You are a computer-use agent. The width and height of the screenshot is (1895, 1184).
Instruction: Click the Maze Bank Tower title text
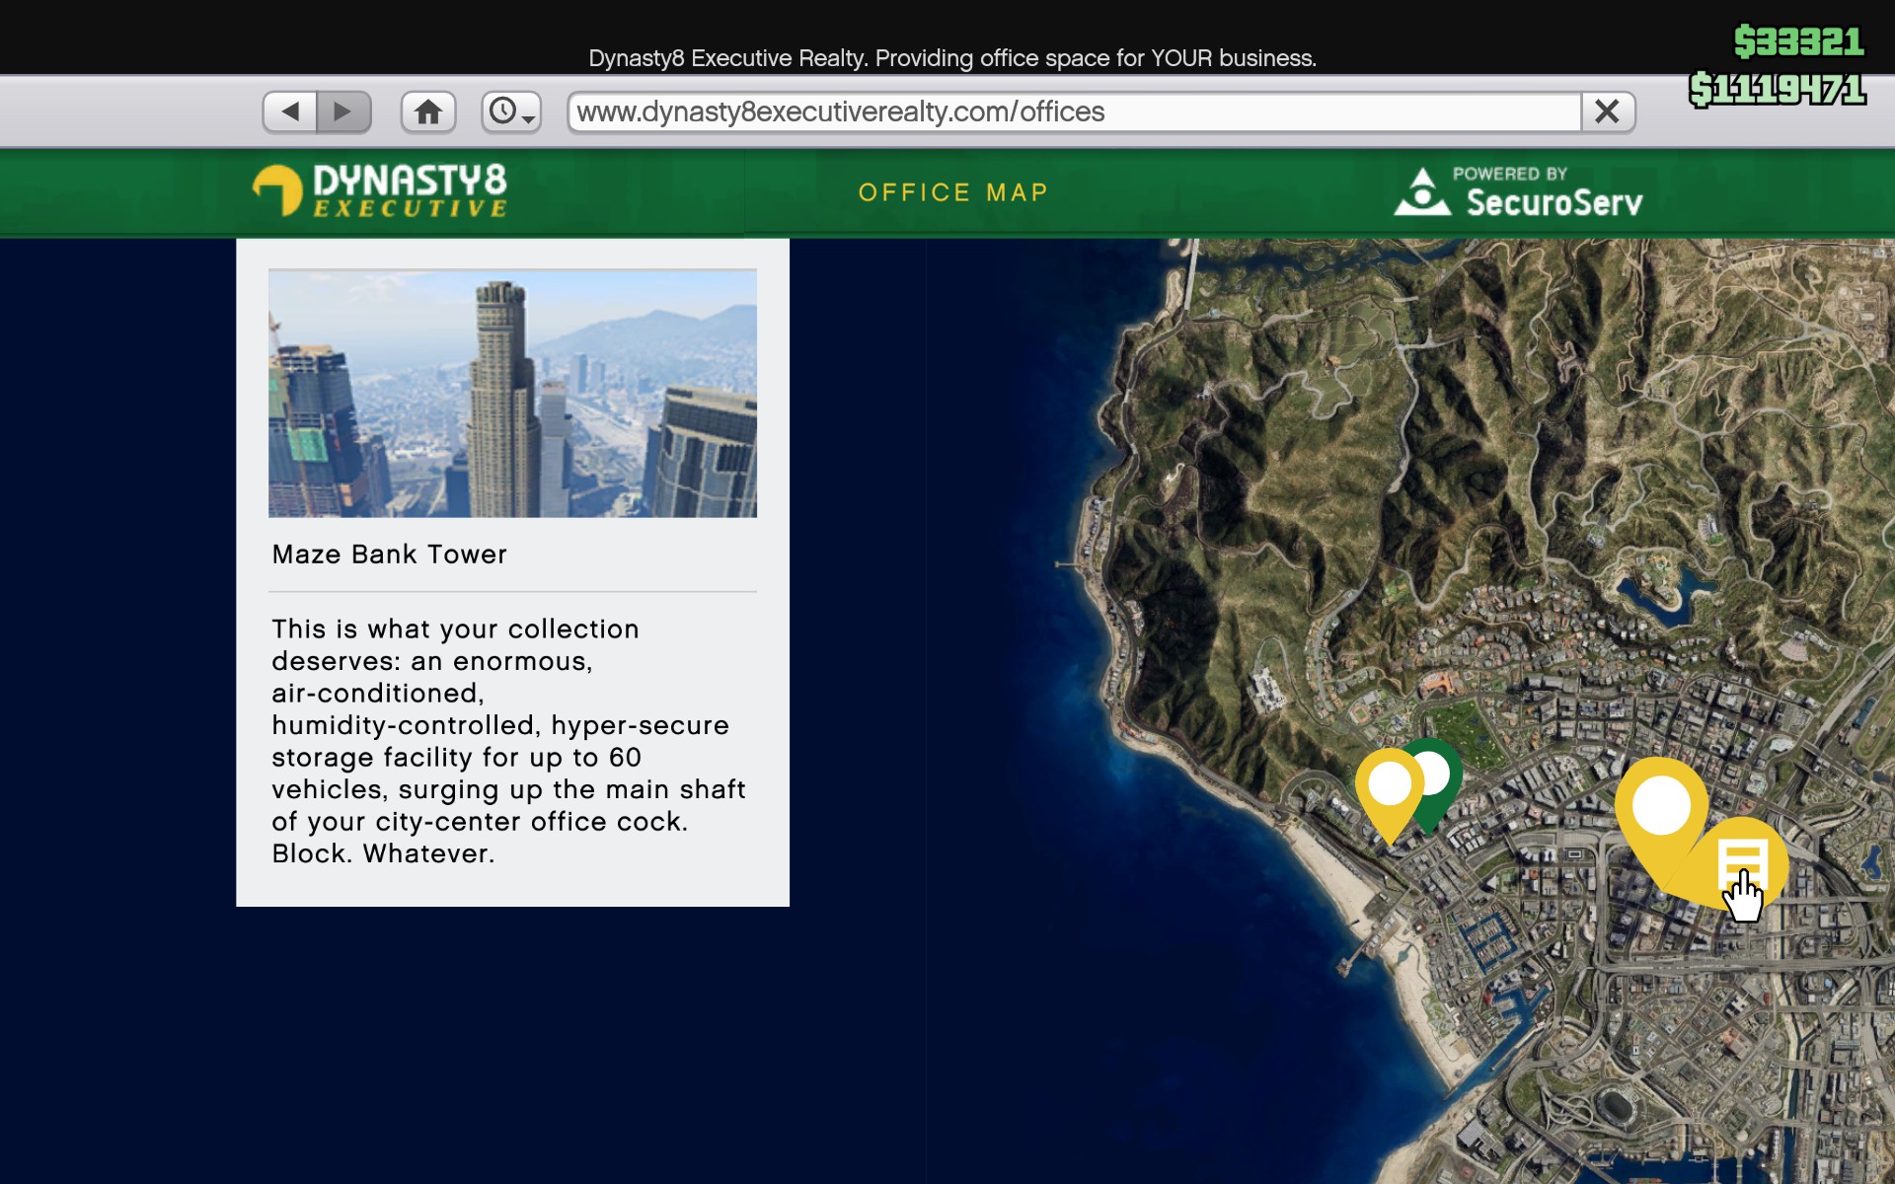point(389,555)
